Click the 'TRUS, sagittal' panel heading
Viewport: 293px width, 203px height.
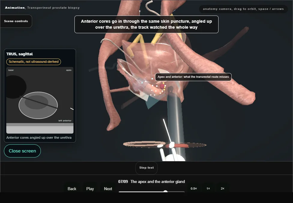pyautogui.click(x=20, y=54)
